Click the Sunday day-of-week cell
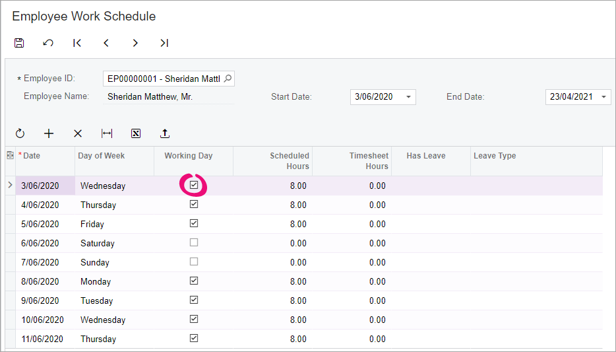 click(x=114, y=262)
